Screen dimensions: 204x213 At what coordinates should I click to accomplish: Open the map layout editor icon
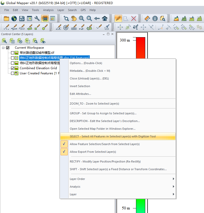coord(29,18)
